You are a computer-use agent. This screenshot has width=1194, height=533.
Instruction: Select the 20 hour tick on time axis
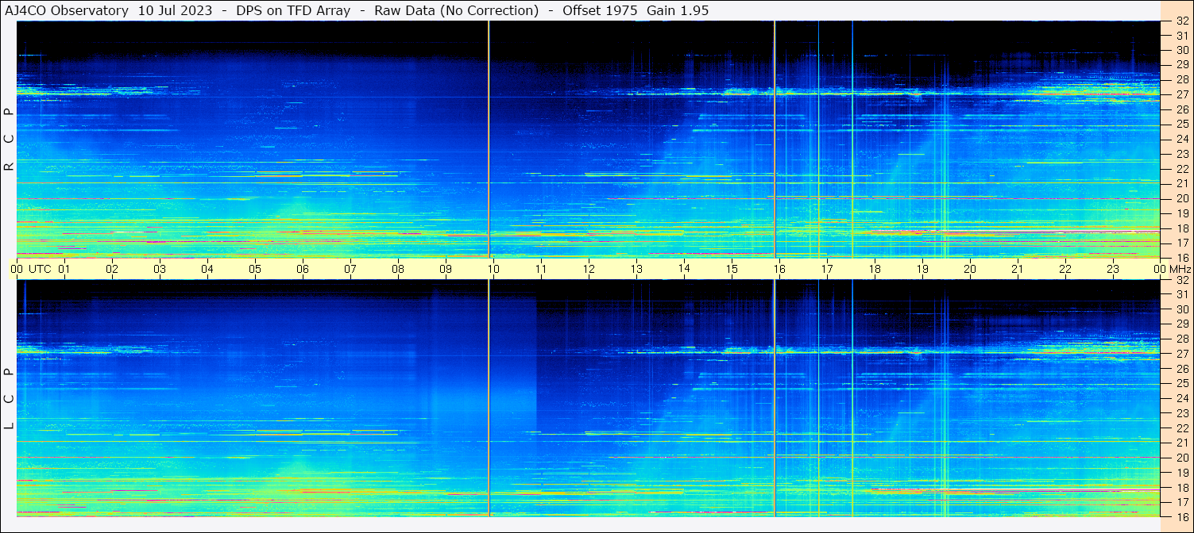pos(970,269)
